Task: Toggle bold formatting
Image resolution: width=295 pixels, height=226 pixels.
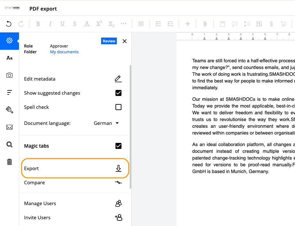Action: tap(38, 24)
